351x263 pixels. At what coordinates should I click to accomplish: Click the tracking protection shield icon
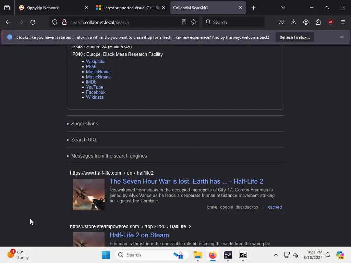(55, 22)
